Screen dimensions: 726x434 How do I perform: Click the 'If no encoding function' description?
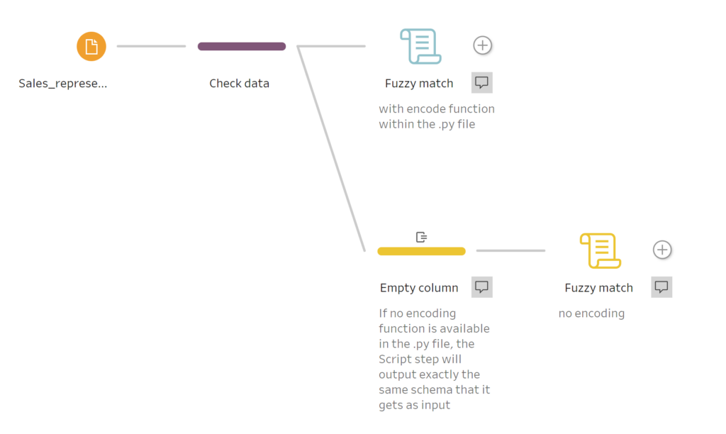[435, 359]
